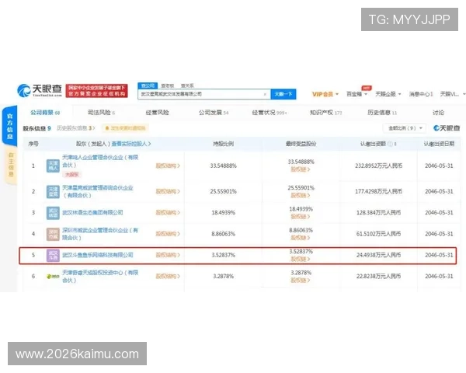Image resolution: width=466 pixels, height=373 pixels.
Task: Expand the 天眼VI... account dropdown
Action: [452, 94]
